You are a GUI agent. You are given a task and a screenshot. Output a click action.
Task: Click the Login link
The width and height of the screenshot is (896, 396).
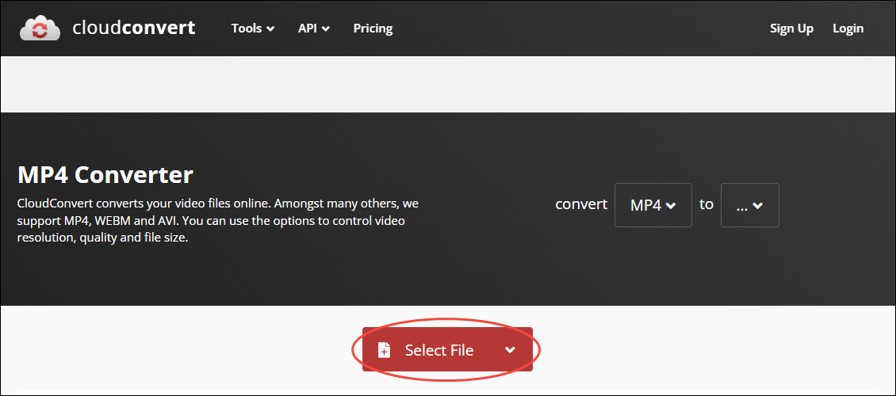tap(848, 29)
